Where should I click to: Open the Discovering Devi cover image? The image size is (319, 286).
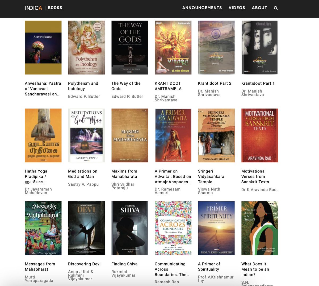pyautogui.click(x=86, y=228)
